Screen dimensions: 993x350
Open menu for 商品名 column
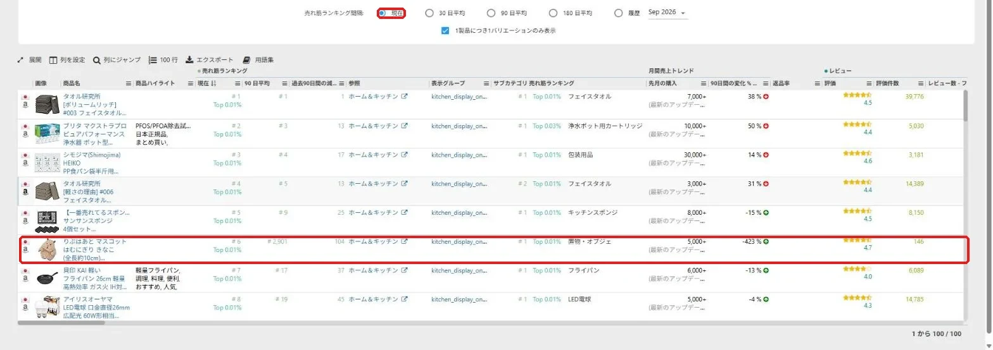(129, 83)
